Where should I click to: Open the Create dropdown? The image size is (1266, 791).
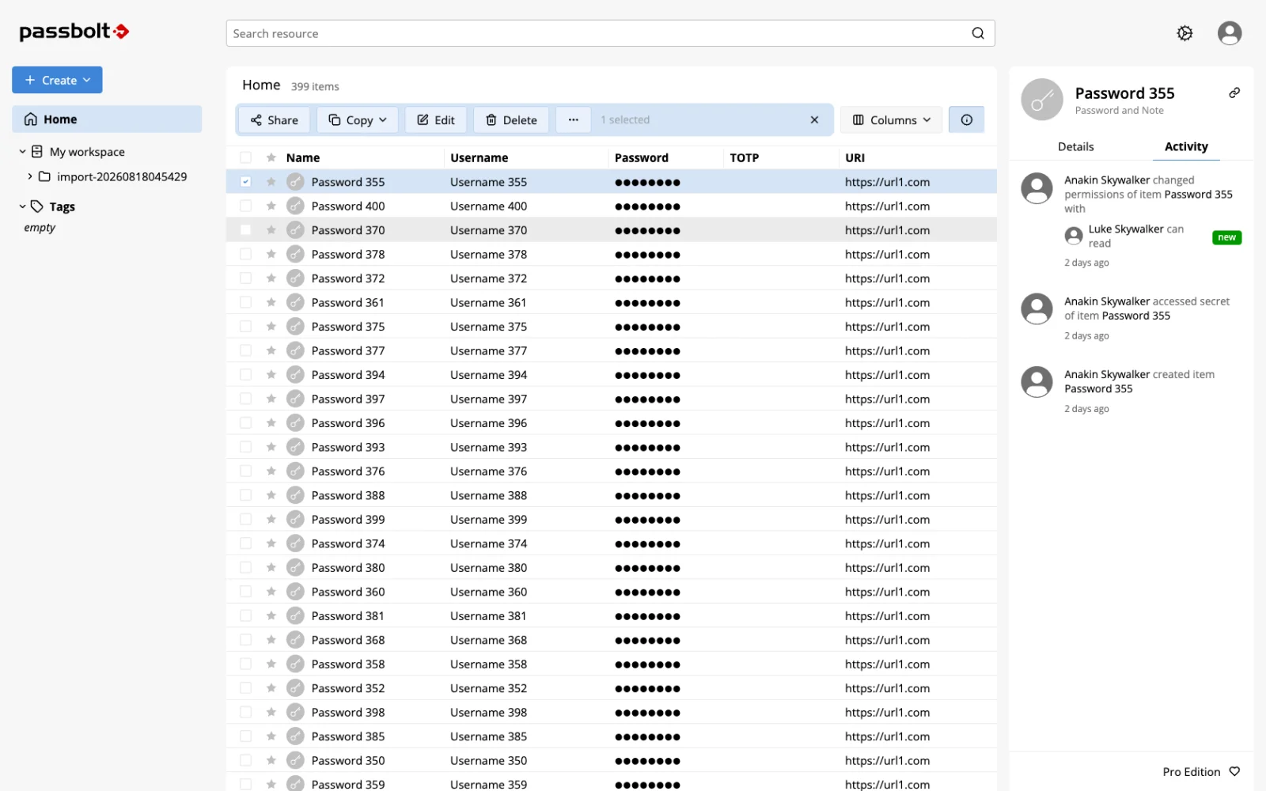[57, 80]
